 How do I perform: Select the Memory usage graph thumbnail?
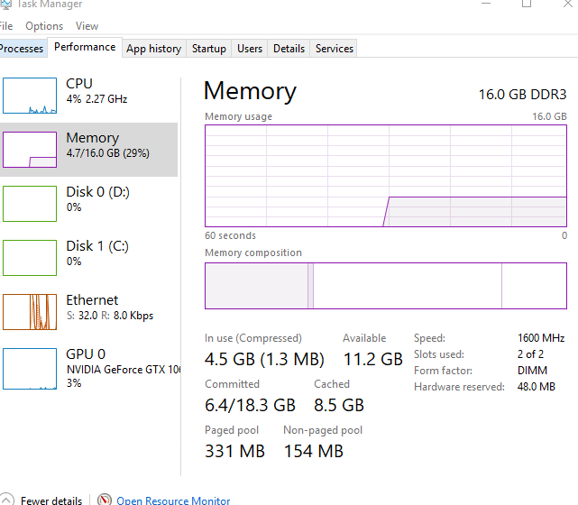click(30, 150)
